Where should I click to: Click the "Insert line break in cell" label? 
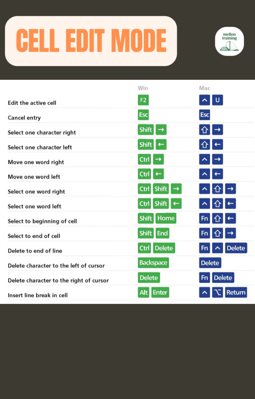click(x=38, y=295)
